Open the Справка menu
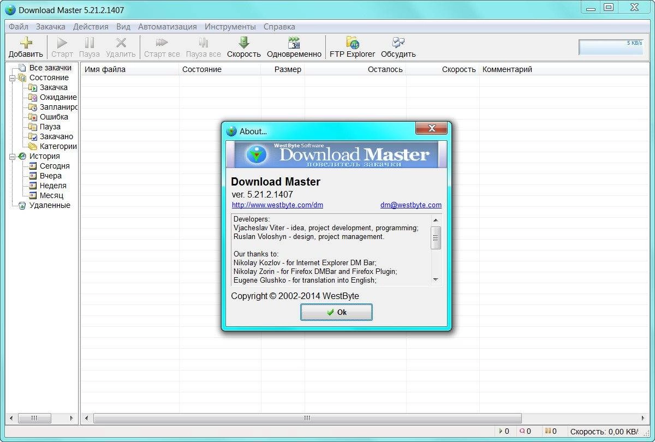This screenshot has height=442, width=655. (279, 26)
